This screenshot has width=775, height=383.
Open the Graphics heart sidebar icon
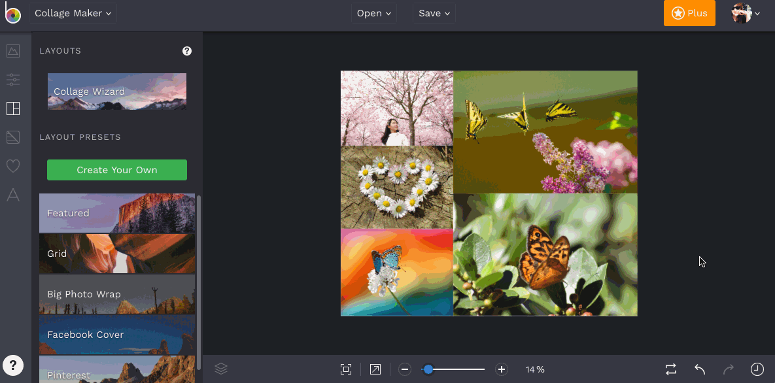pyautogui.click(x=13, y=166)
